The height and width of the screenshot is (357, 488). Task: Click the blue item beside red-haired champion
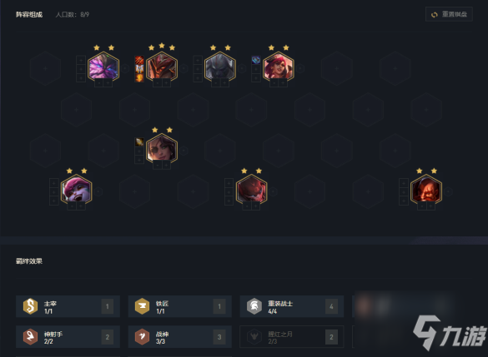[x=256, y=60]
